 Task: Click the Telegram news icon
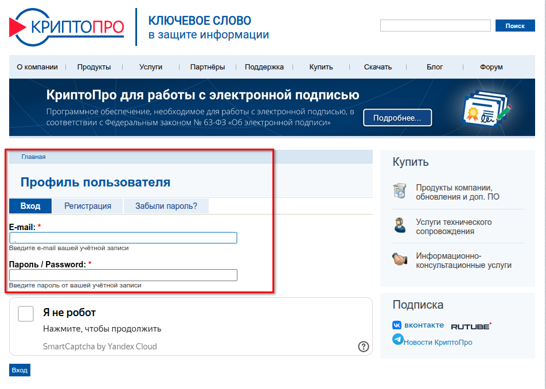pyautogui.click(x=398, y=340)
